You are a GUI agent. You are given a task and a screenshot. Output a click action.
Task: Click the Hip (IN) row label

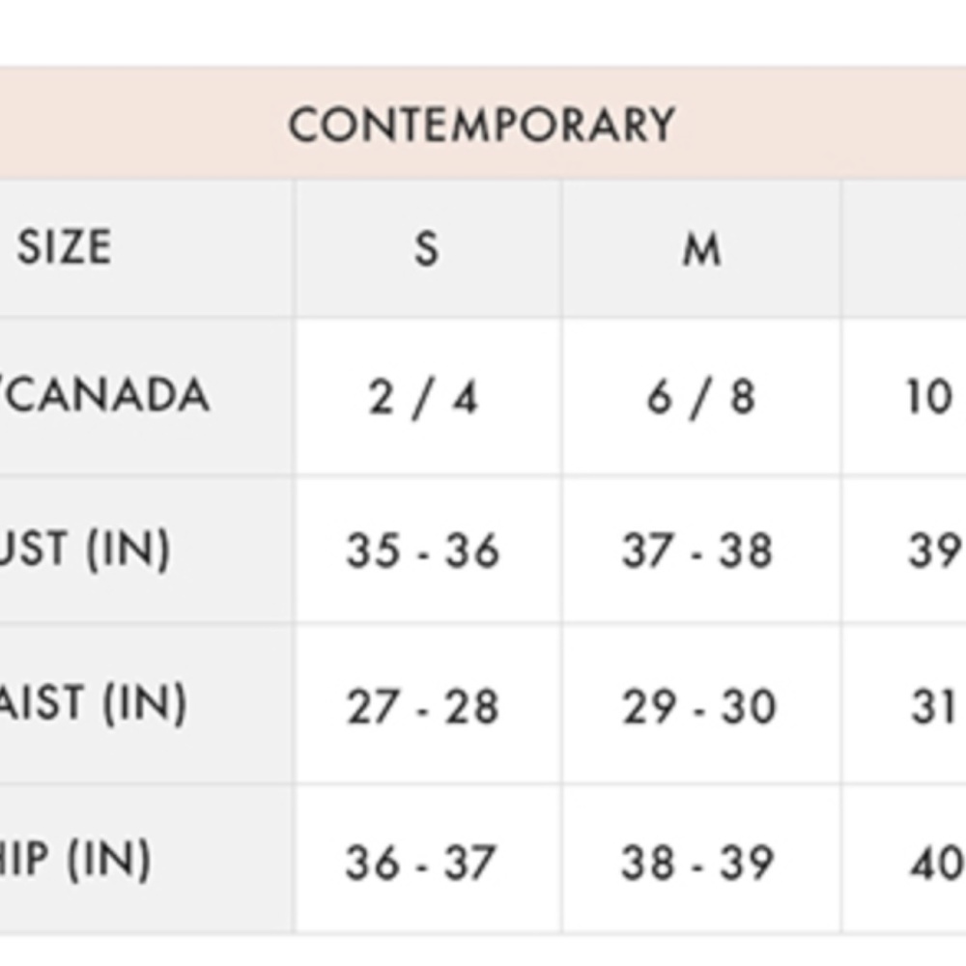[147, 860]
